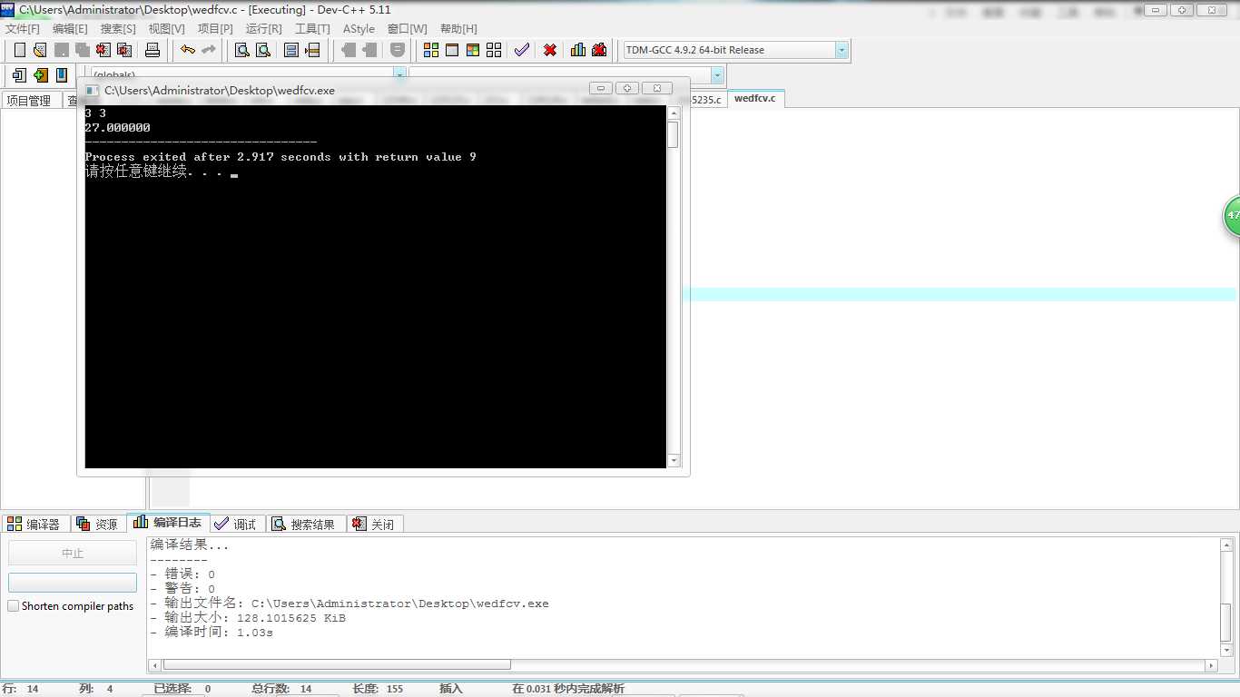Click the Close file toolbar icon

tap(103, 50)
